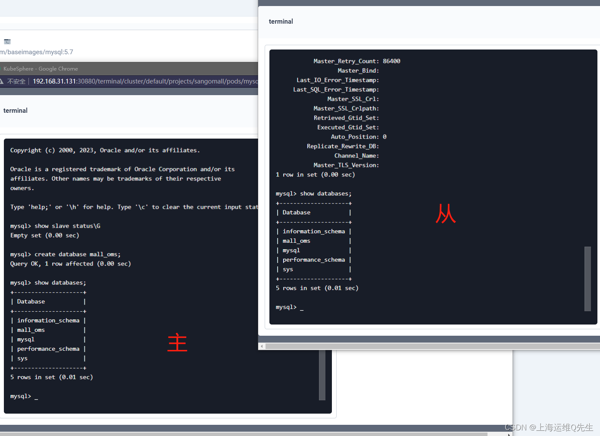The width and height of the screenshot is (600, 436).
Task: Click 'performance_schema' row in master terminal
Action: (x=48, y=349)
